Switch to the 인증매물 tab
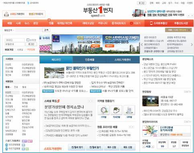194x153 pixels. 90,60
